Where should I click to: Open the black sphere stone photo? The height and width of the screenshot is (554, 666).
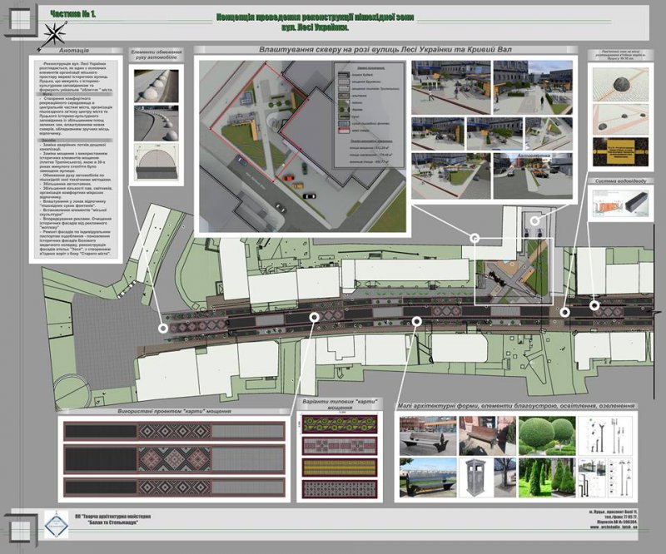click(622, 91)
